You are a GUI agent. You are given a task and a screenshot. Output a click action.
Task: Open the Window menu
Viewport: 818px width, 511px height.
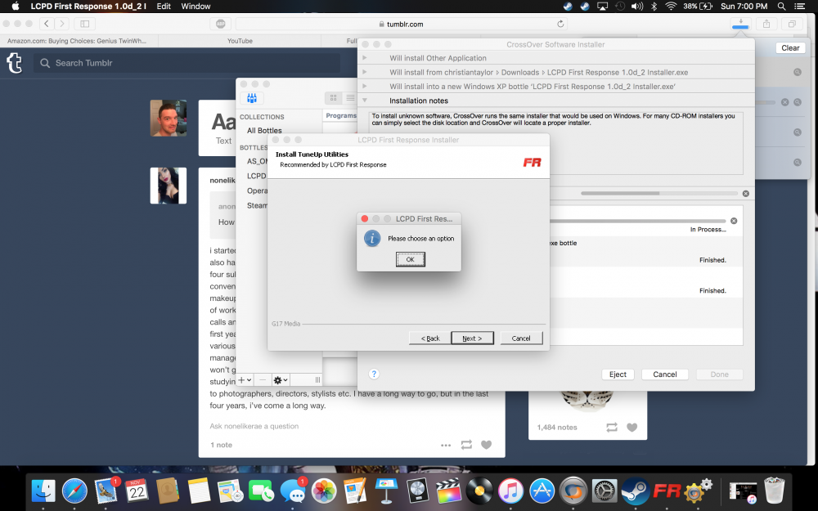(x=196, y=6)
